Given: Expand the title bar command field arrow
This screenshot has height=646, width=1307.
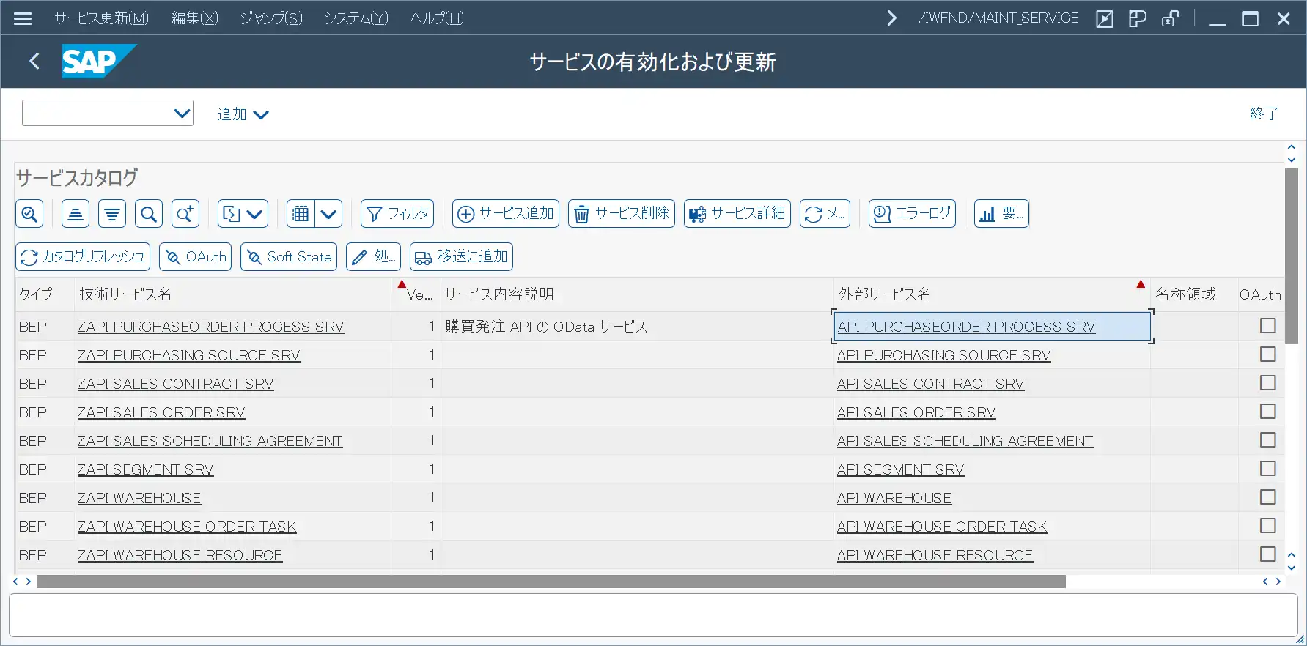Looking at the screenshot, I should pyautogui.click(x=891, y=18).
